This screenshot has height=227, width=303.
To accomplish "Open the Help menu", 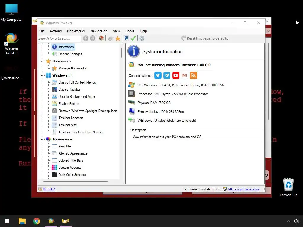I will 144,31.
